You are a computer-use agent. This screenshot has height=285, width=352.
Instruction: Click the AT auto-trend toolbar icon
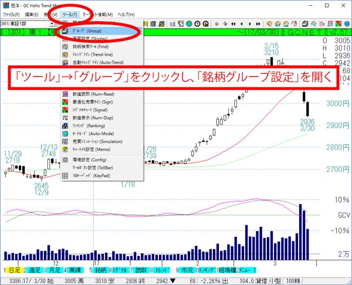pos(277,23)
